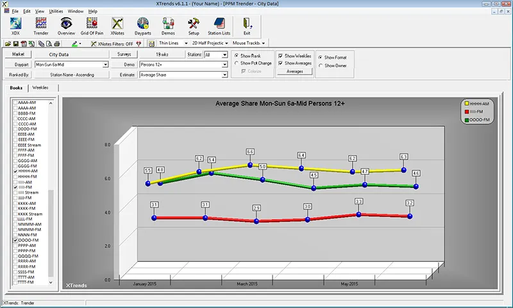Launch Grid Of Pain view
The width and height of the screenshot is (513, 308).
tap(92, 26)
